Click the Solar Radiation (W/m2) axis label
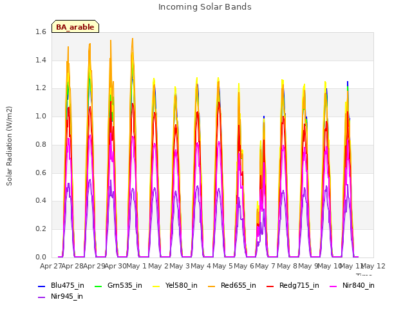Viewport: 412px width, 309px height. point(9,146)
